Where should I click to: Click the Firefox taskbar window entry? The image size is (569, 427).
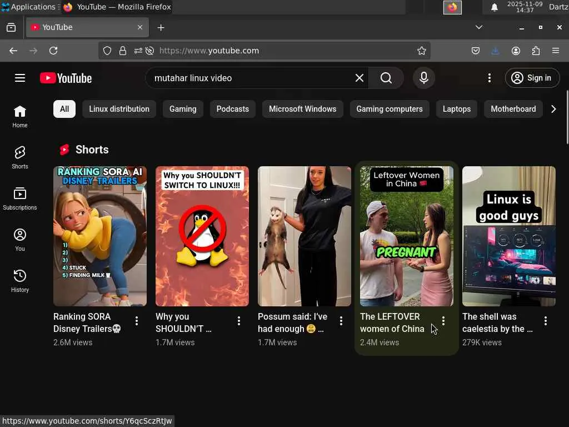[x=117, y=7]
